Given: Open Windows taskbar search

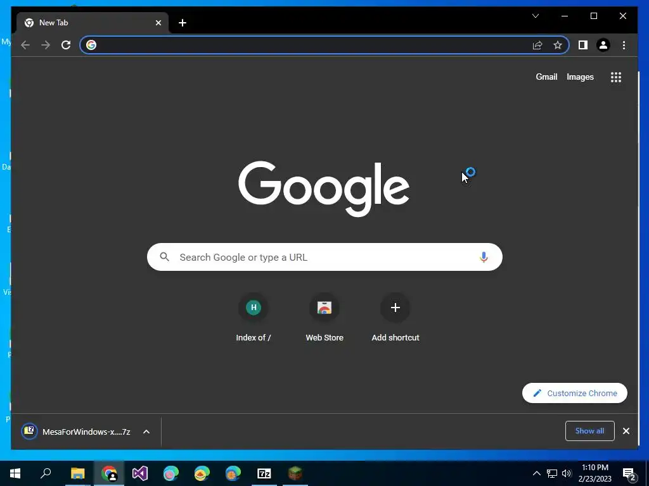Looking at the screenshot, I should point(46,473).
